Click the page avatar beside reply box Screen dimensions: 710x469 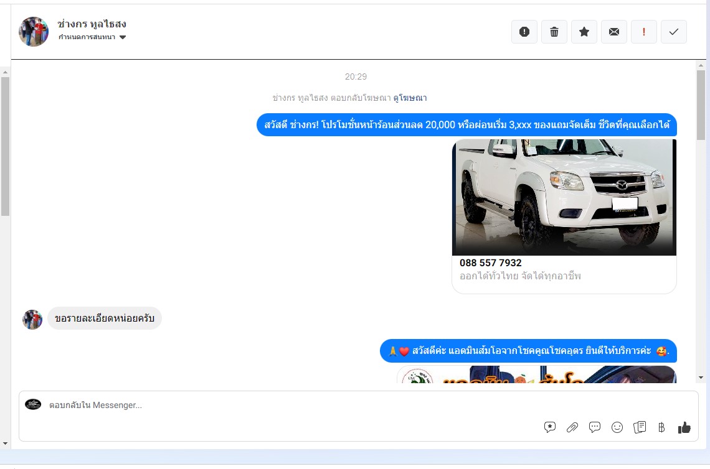pos(33,404)
